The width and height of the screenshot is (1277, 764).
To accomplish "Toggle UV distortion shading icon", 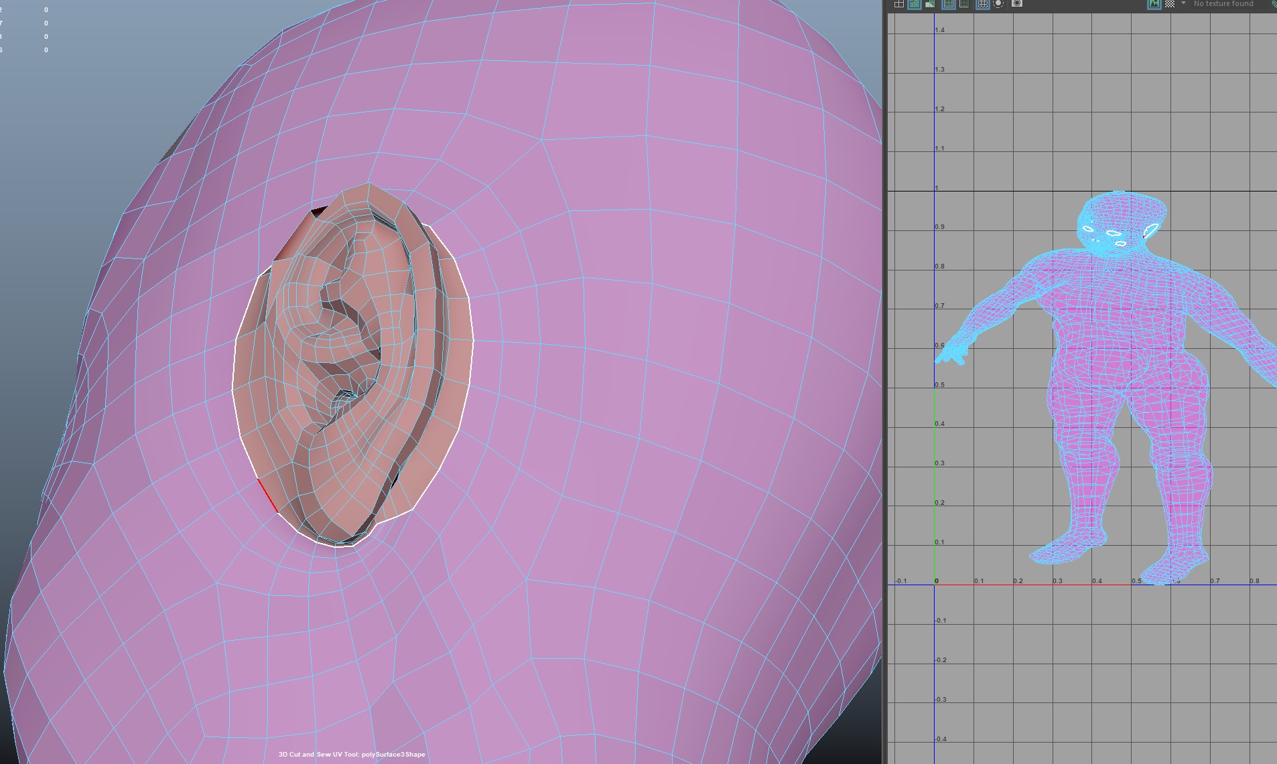I will (930, 3).
